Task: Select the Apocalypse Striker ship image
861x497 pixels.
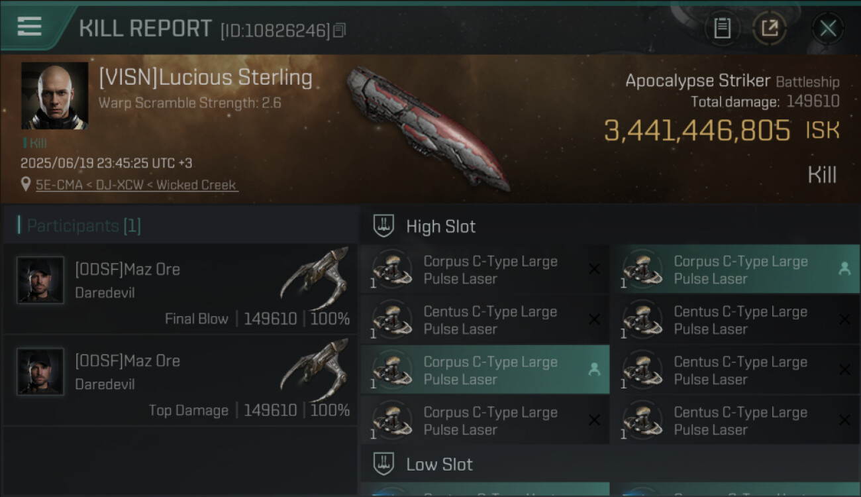Action: pyautogui.click(x=427, y=127)
